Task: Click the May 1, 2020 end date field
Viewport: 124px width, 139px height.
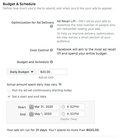Action: point(44,114)
